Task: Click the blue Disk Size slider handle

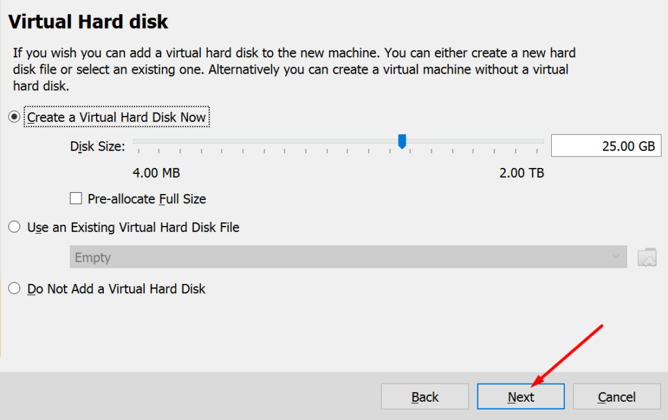Action: coord(402,141)
